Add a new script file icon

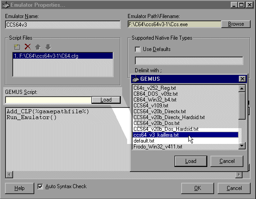coord(17,47)
